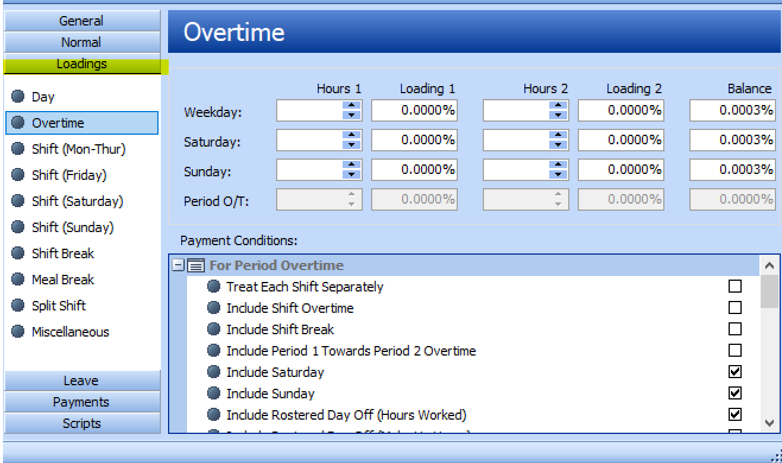This screenshot has height=463, width=782.
Task: Enable Include Shift Overtime checkbox
Action: coord(735,308)
